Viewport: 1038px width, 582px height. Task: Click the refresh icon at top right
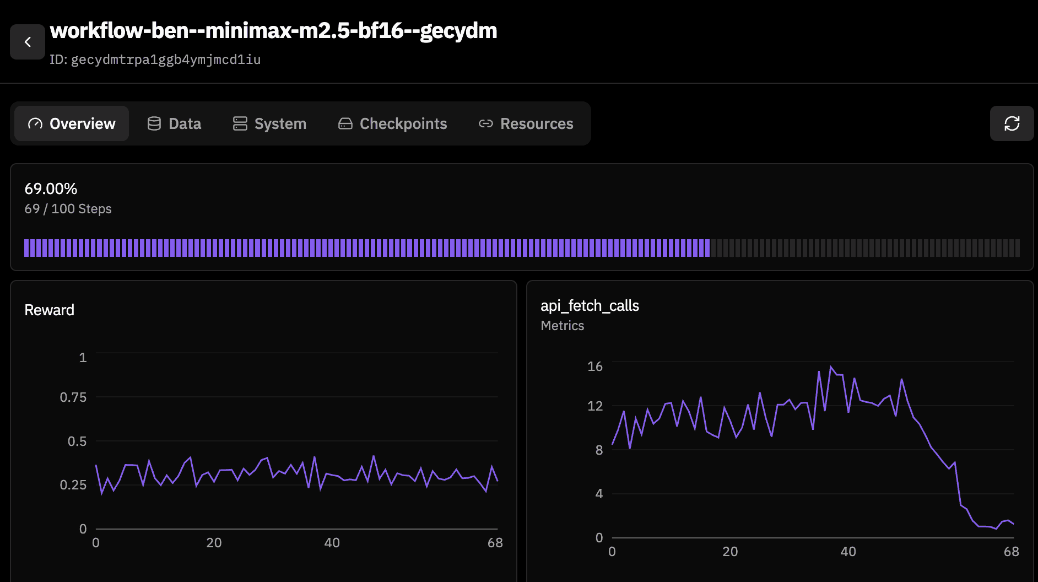[1012, 123]
